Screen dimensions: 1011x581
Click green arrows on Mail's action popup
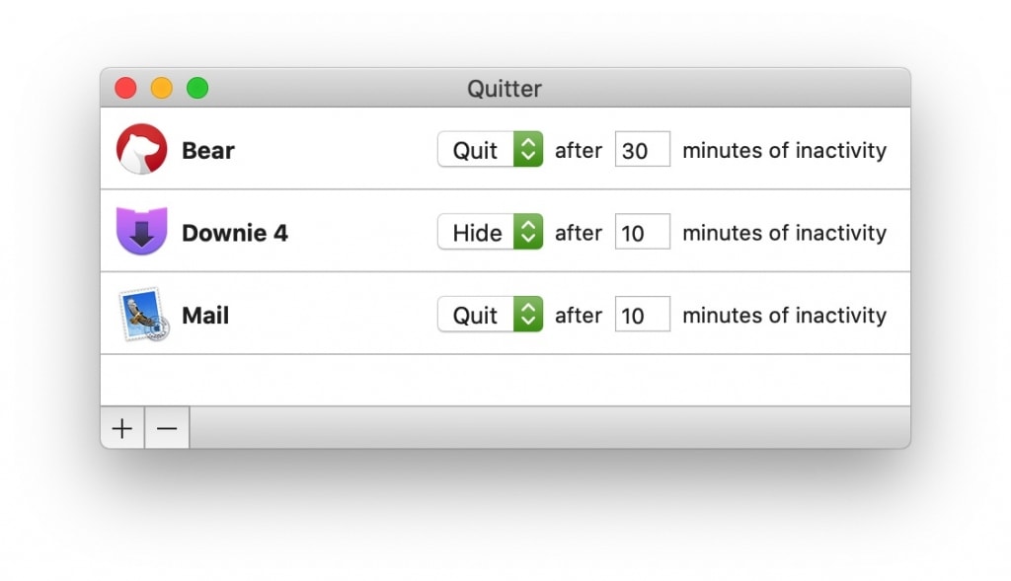point(528,315)
